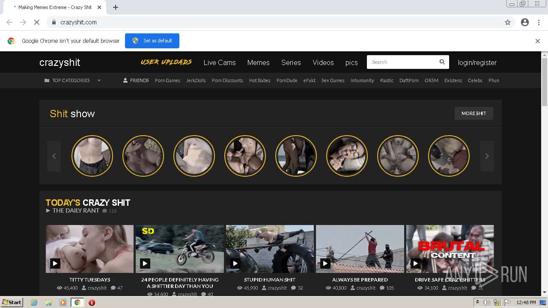
Task: Open the Series section
Action: click(x=291, y=62)
